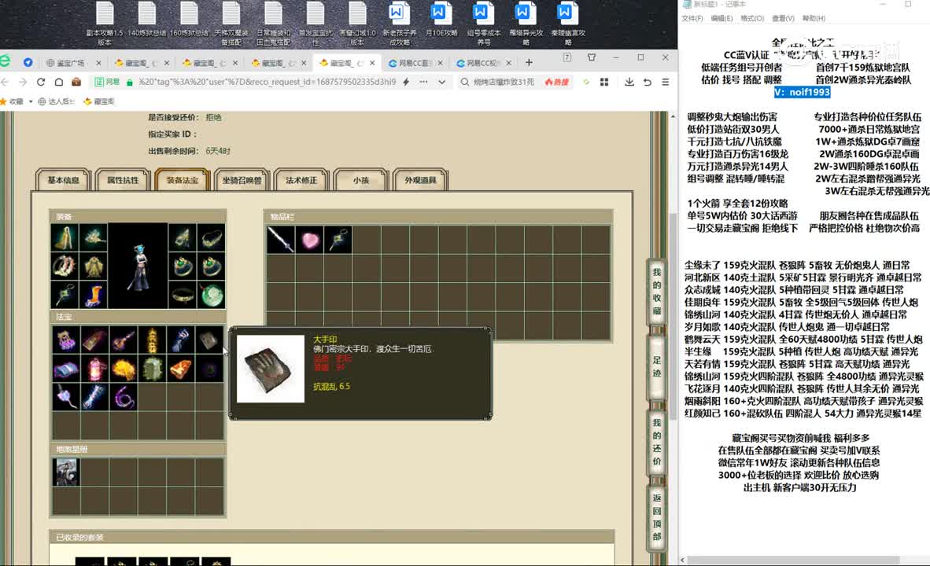
Task: Go to browser home page icon
Action: 59,82
